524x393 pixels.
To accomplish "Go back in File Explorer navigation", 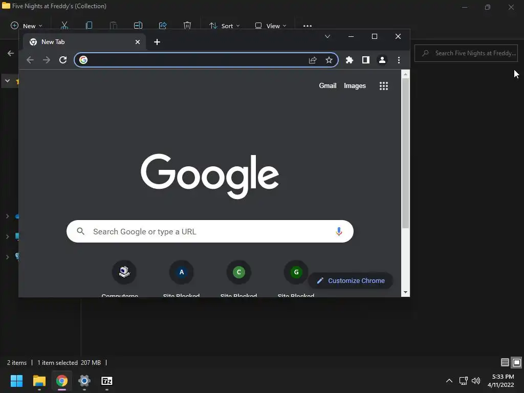I will [x=11, y=53].
